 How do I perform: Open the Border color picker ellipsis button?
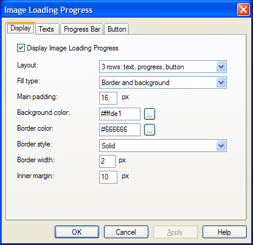150,129
